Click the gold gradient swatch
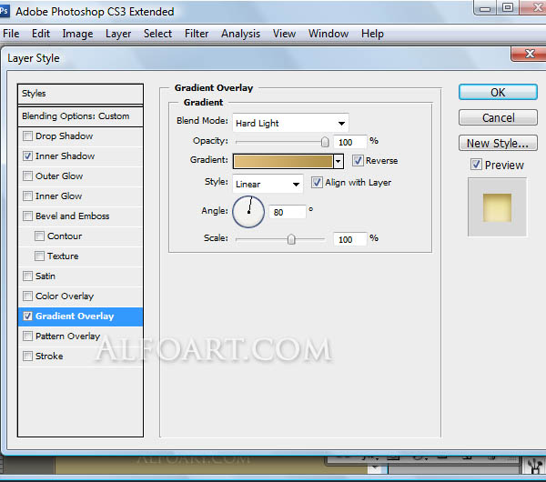The width and height of the screenshot is (546, 482). tap(283, 161)
